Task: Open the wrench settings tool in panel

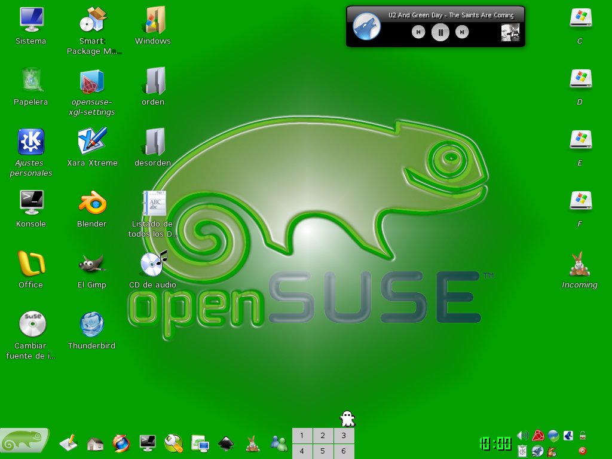Action: point(174,443)
